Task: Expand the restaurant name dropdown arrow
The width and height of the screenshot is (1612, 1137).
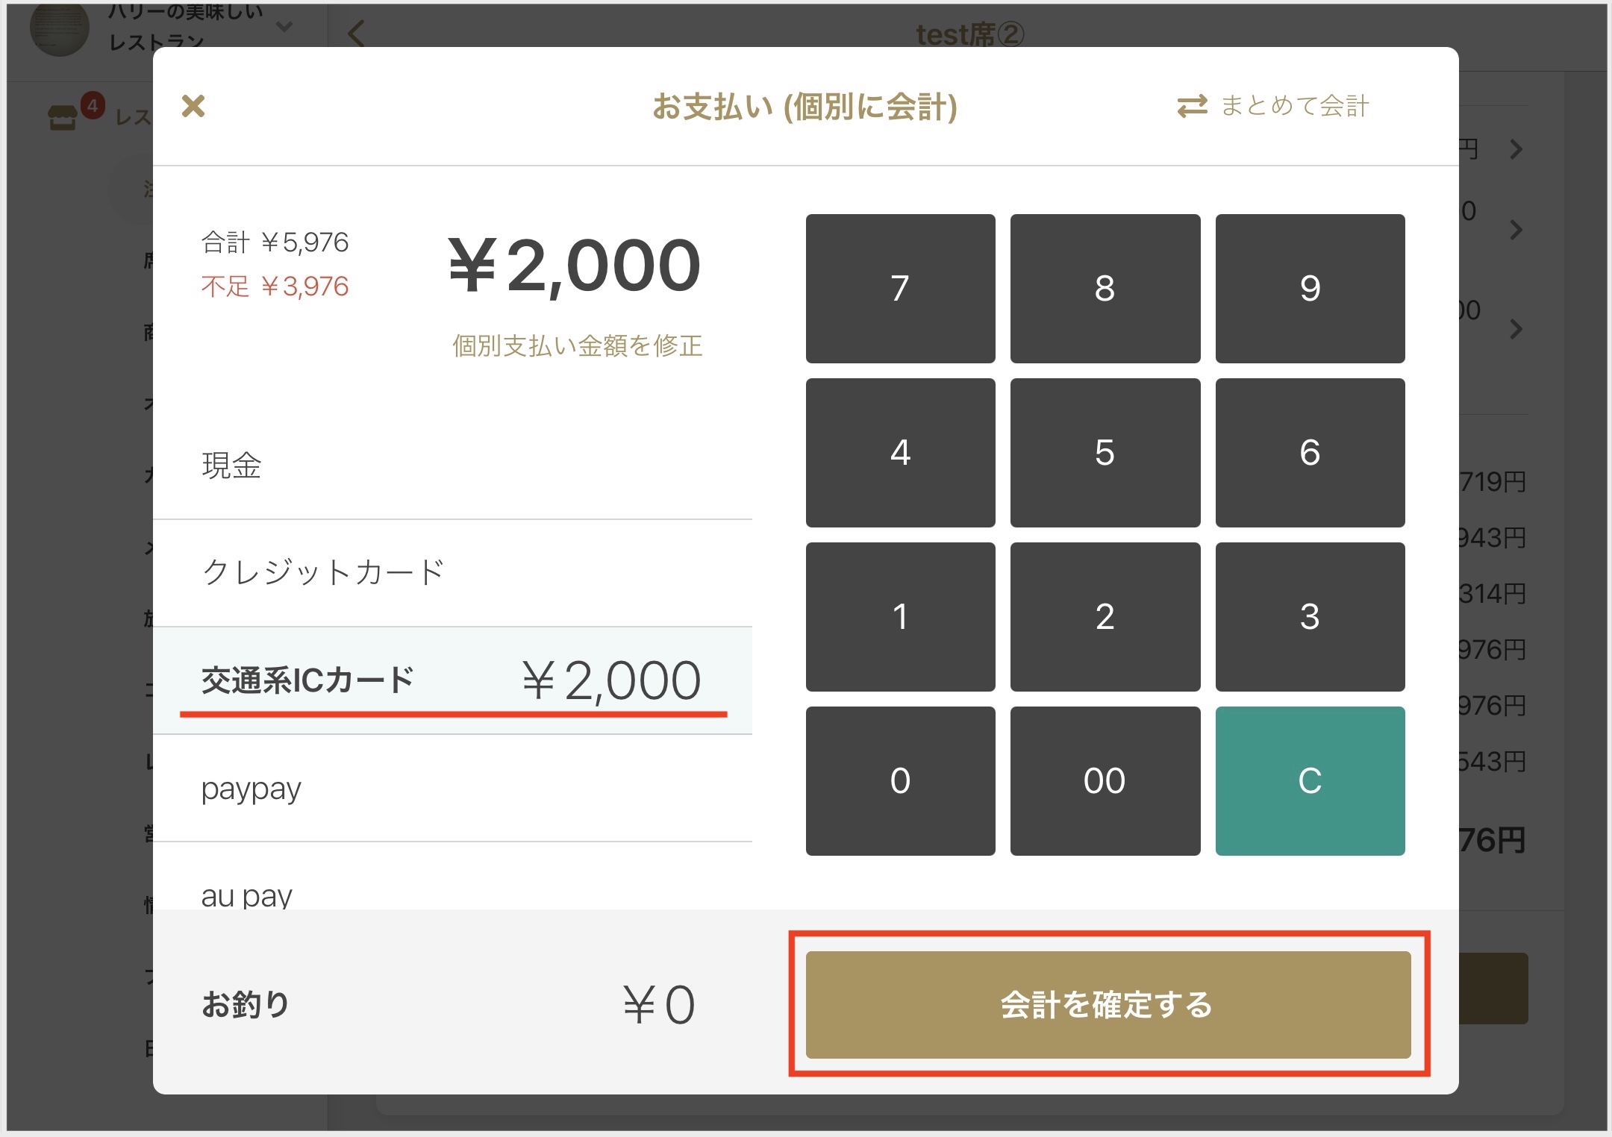Action: click(284, 28)
